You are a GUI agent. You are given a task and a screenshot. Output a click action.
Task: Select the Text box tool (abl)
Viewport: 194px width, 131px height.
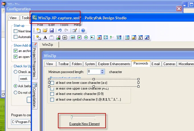tap(73, 38)
